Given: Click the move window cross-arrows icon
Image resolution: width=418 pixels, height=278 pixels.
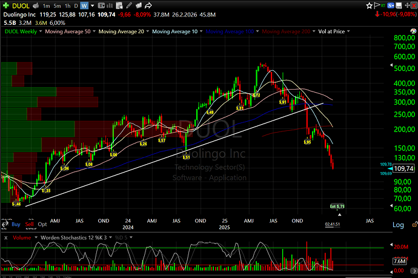Looking at the screenshot, I should click(407, 5).
